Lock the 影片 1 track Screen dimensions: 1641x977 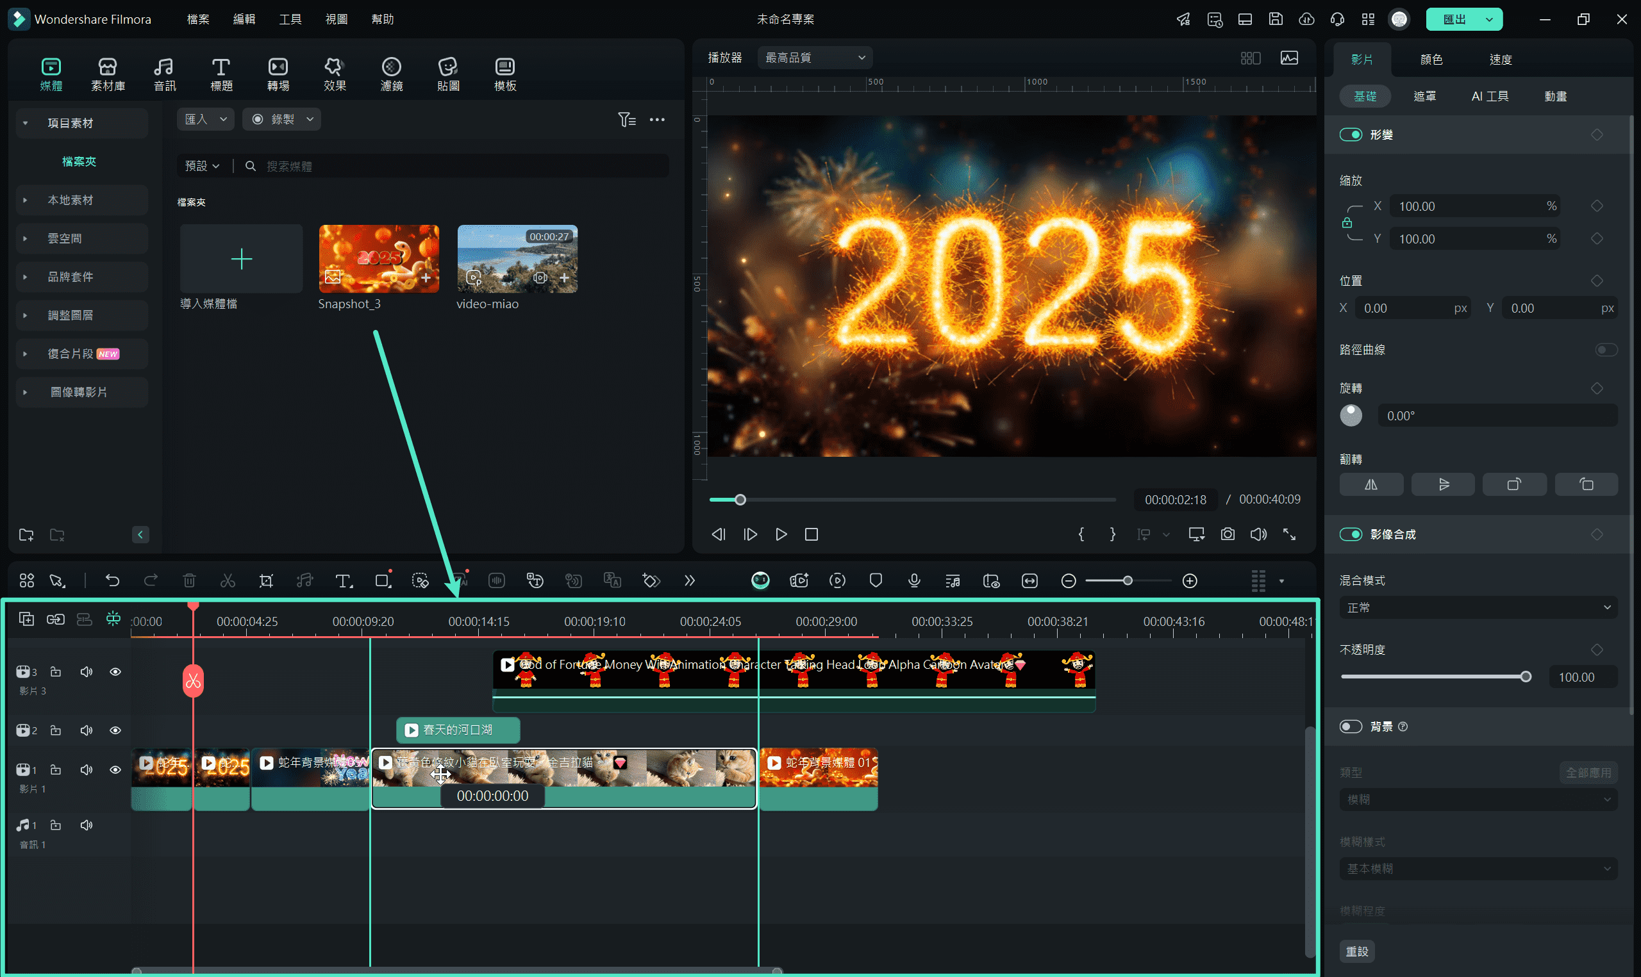click(x=56, y=769)
